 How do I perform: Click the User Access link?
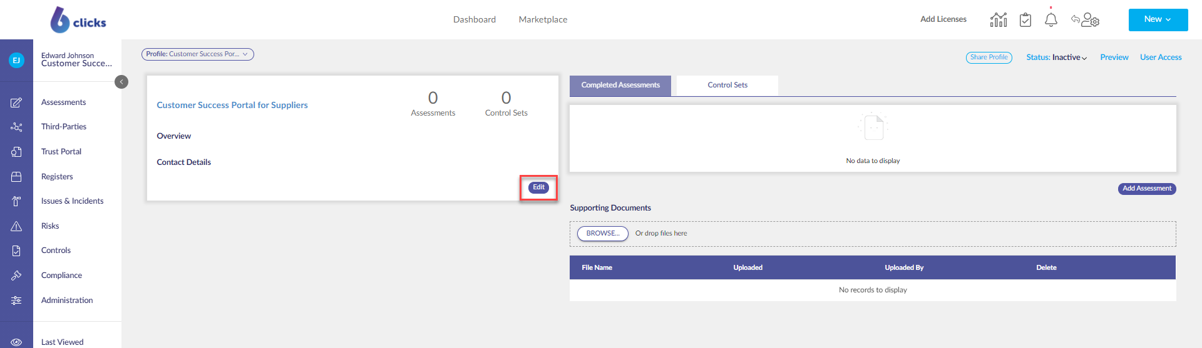click(x=1161, y=57)
